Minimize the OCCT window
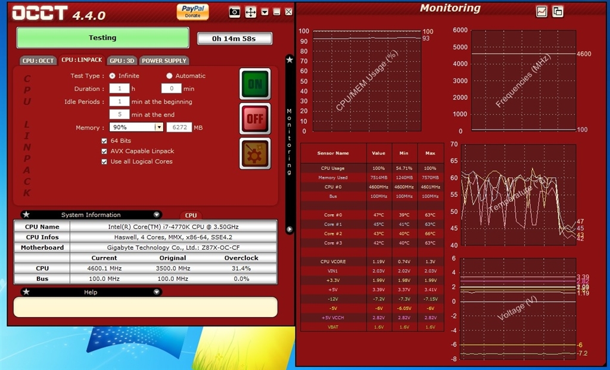The height and width of the screenshot is (370, 610). pyautogui.click(x=276, y=12)
